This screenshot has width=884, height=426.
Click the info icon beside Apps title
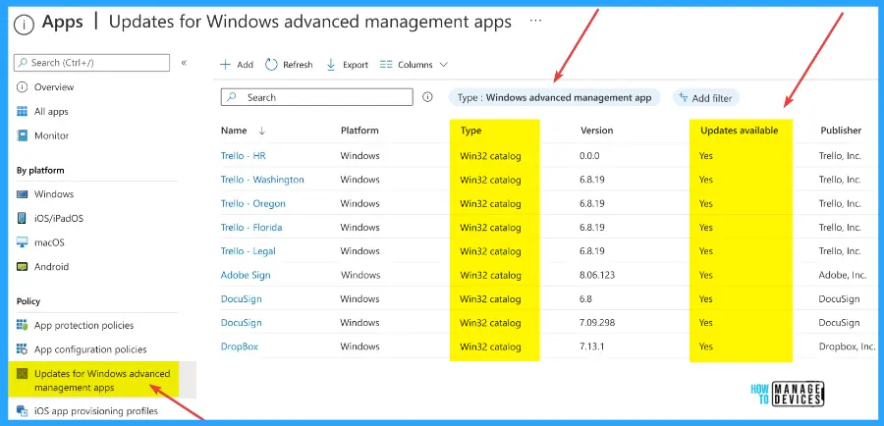click(x=25, y=24)
